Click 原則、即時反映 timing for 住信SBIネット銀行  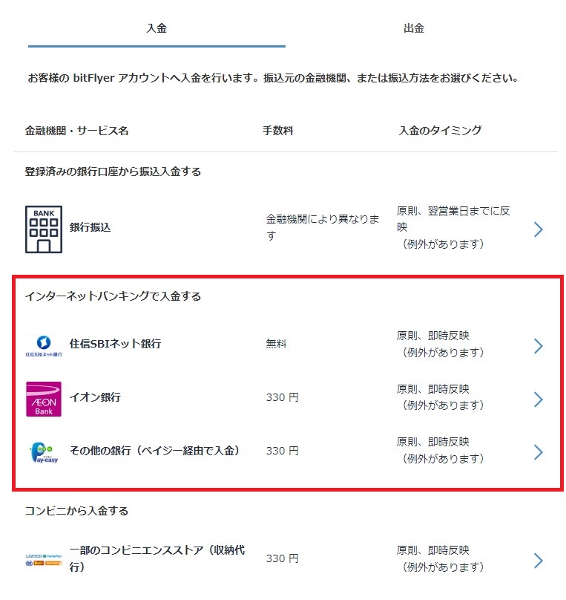pos(432,336)
